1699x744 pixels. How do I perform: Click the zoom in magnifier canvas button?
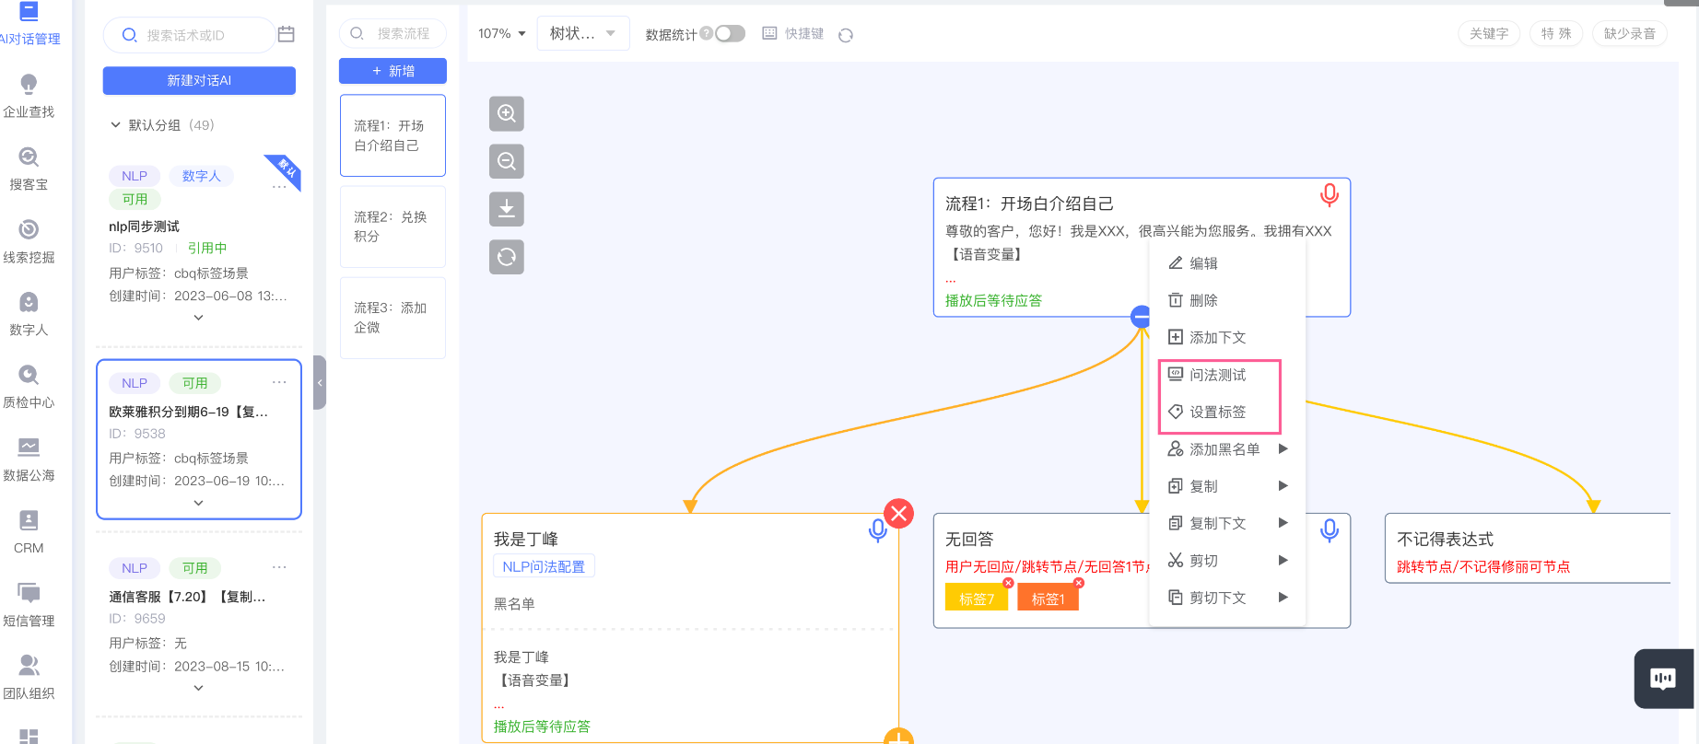[x=506, y=114]
